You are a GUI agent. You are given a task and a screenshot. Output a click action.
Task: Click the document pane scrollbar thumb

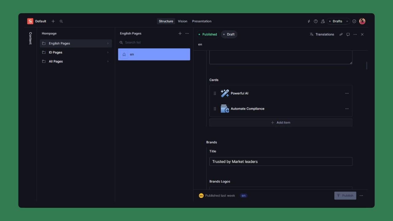[367, 65]
